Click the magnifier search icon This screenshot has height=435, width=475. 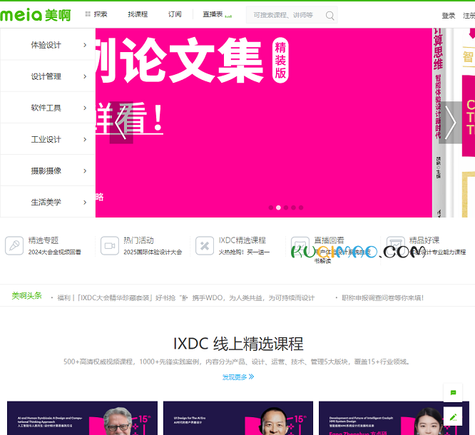330,15
